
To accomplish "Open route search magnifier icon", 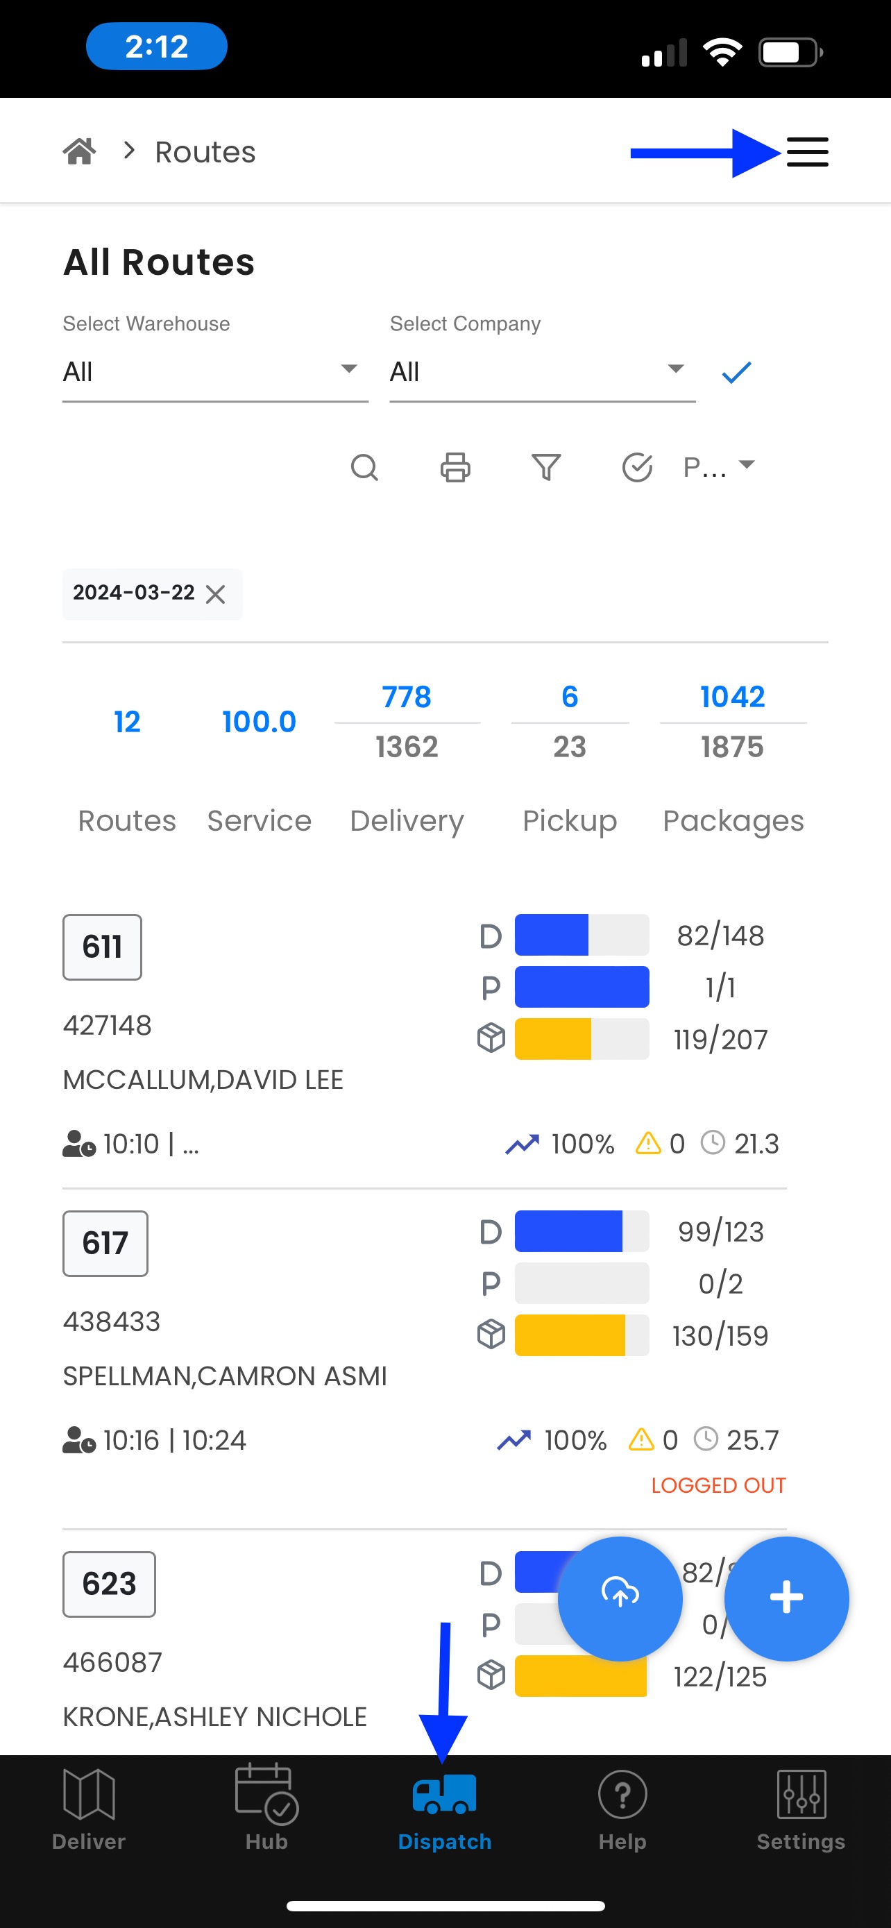I will [x=364, y=467].
